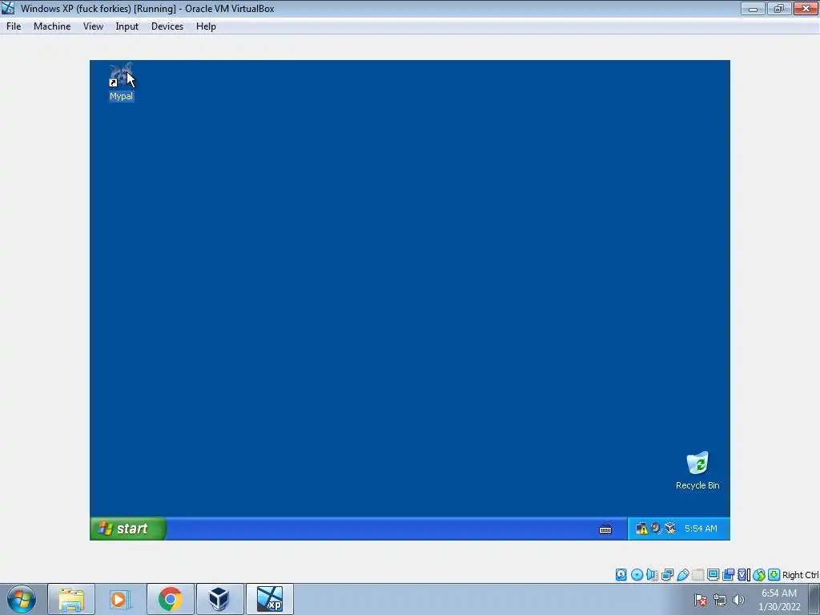This screenshot has height=615, width=820.
Task: Open the Help menu
Action: pyautogui.click(x=206, y=26)
